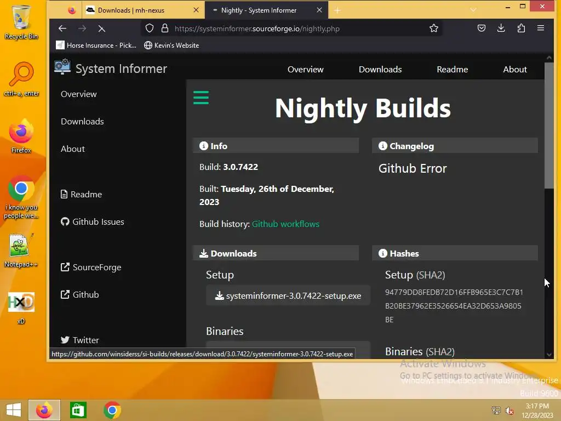Click the network tray icon

(x=496, y=411)
